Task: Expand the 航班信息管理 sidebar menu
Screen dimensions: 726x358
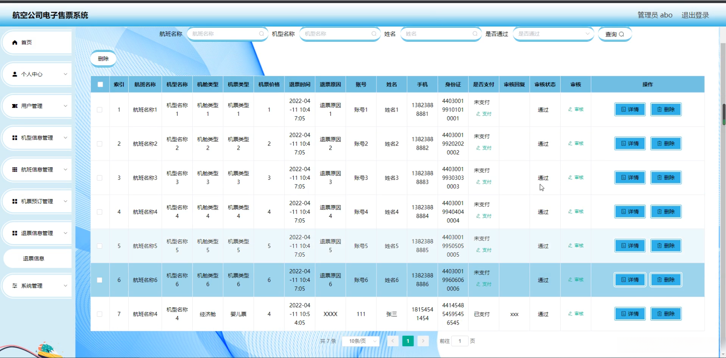Action: coord(37,170)
